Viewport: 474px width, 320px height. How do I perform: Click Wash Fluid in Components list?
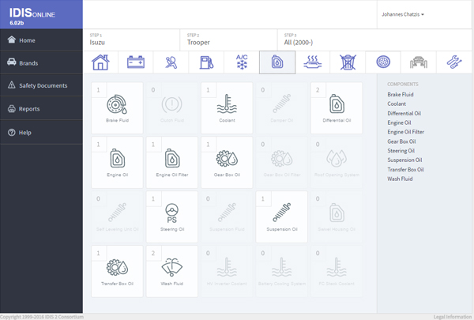pos(400,179)
